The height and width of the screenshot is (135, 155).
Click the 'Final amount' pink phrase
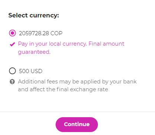(106, 44)
